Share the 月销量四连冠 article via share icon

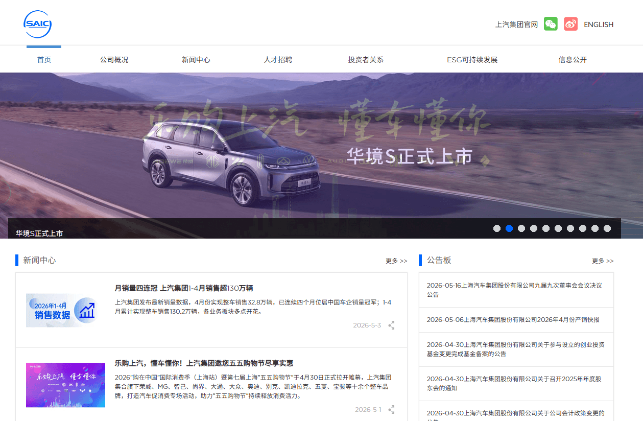[x=391, y=325]
